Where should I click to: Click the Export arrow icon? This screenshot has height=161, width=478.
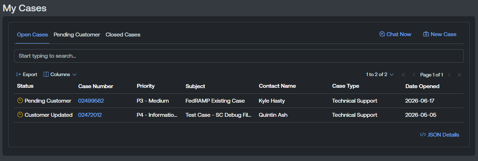tap(19, 74)
